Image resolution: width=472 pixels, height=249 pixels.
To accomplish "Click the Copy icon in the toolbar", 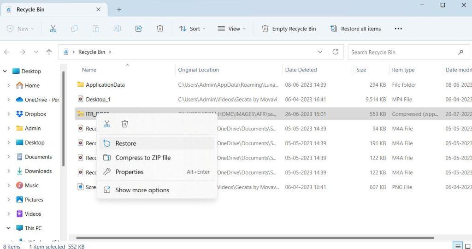I will point(74,29).
